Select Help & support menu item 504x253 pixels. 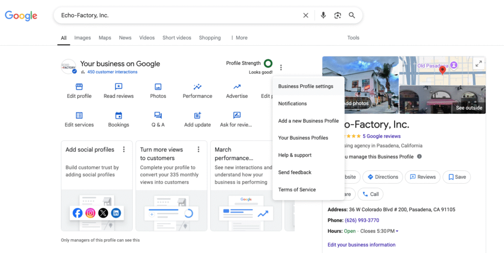pos(309,155)
